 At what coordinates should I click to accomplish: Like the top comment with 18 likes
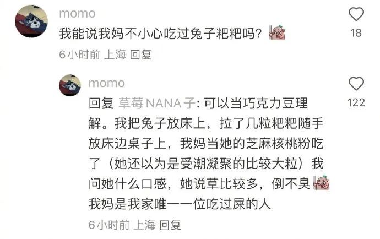[x=356, y=14]
